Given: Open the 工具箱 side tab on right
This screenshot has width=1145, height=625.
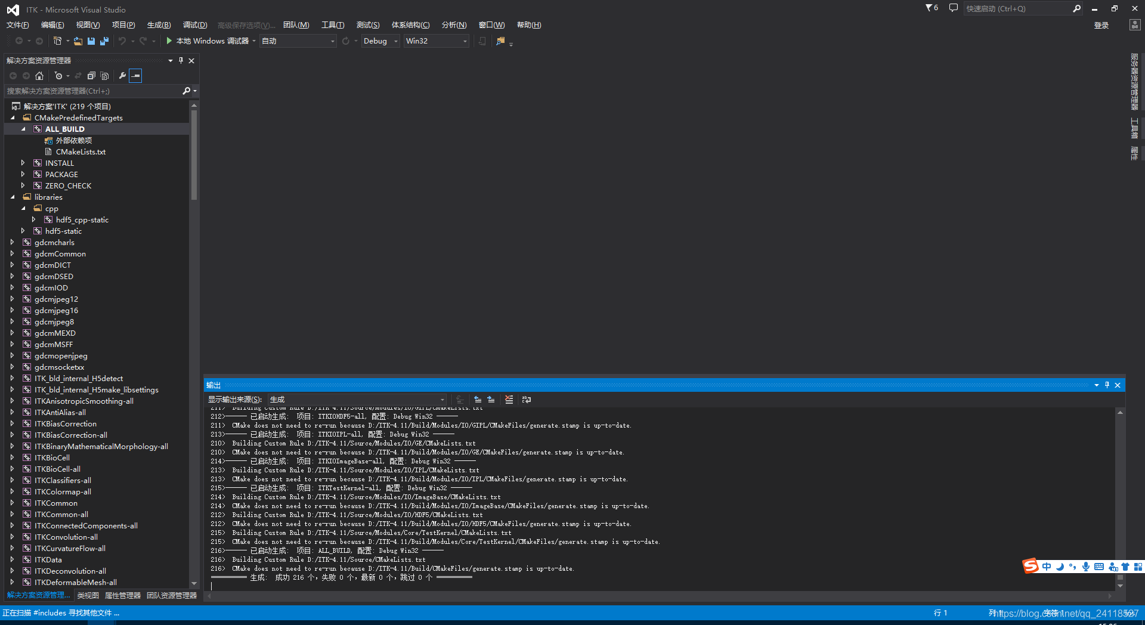Looking at the screenshot, I should (1134, 128).
